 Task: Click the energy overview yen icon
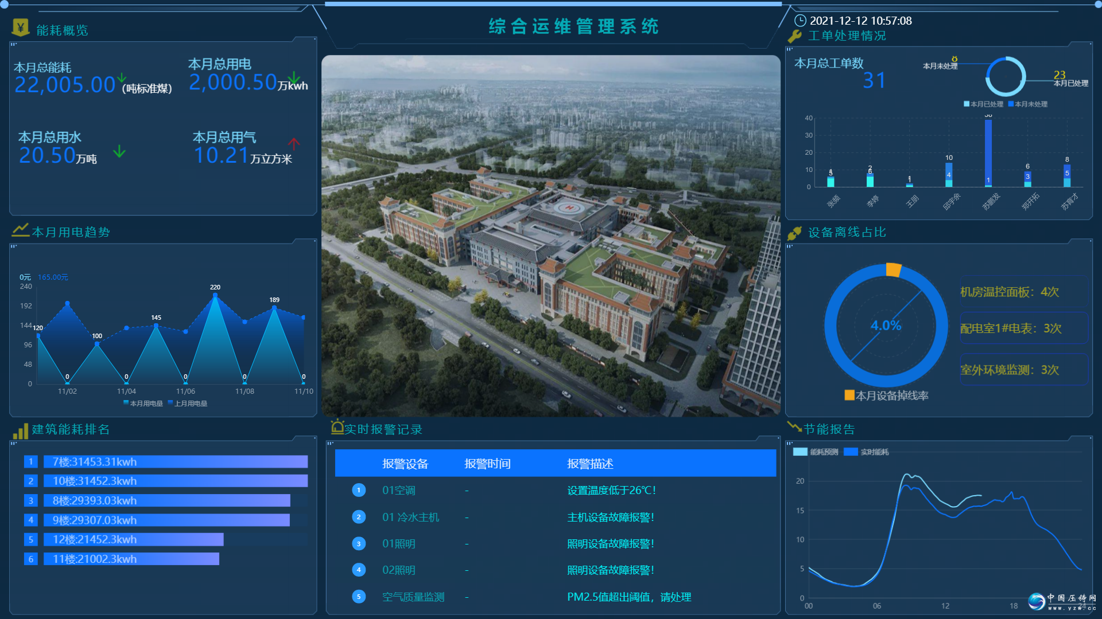click(21, 27)
